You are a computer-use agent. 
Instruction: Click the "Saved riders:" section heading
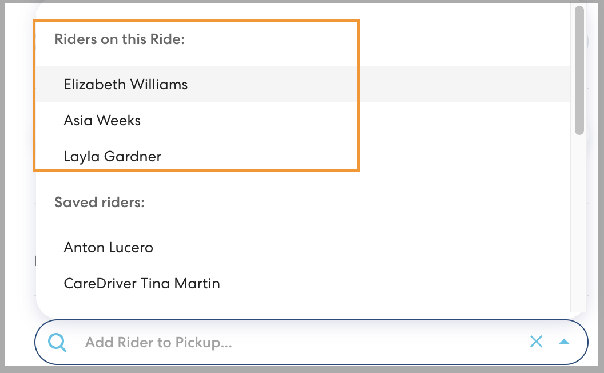tap(100, 203)
